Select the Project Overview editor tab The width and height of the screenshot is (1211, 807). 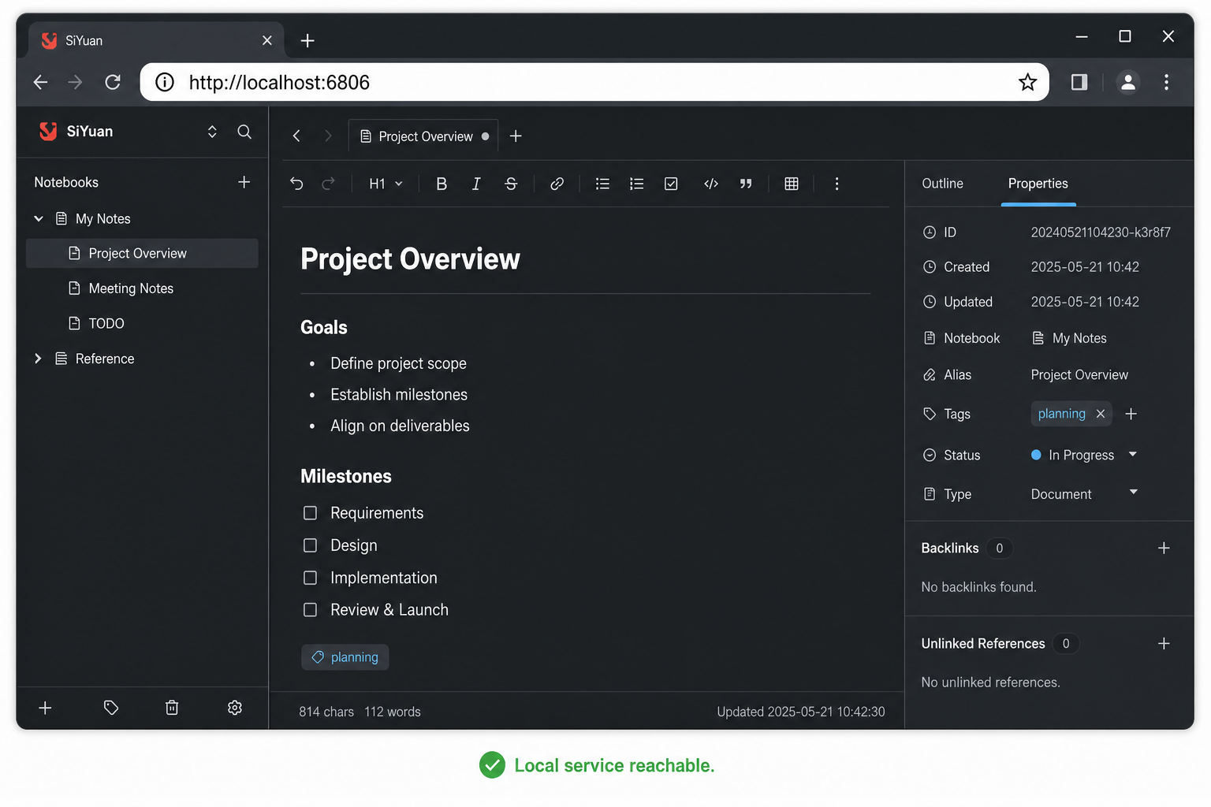(423, 136)
